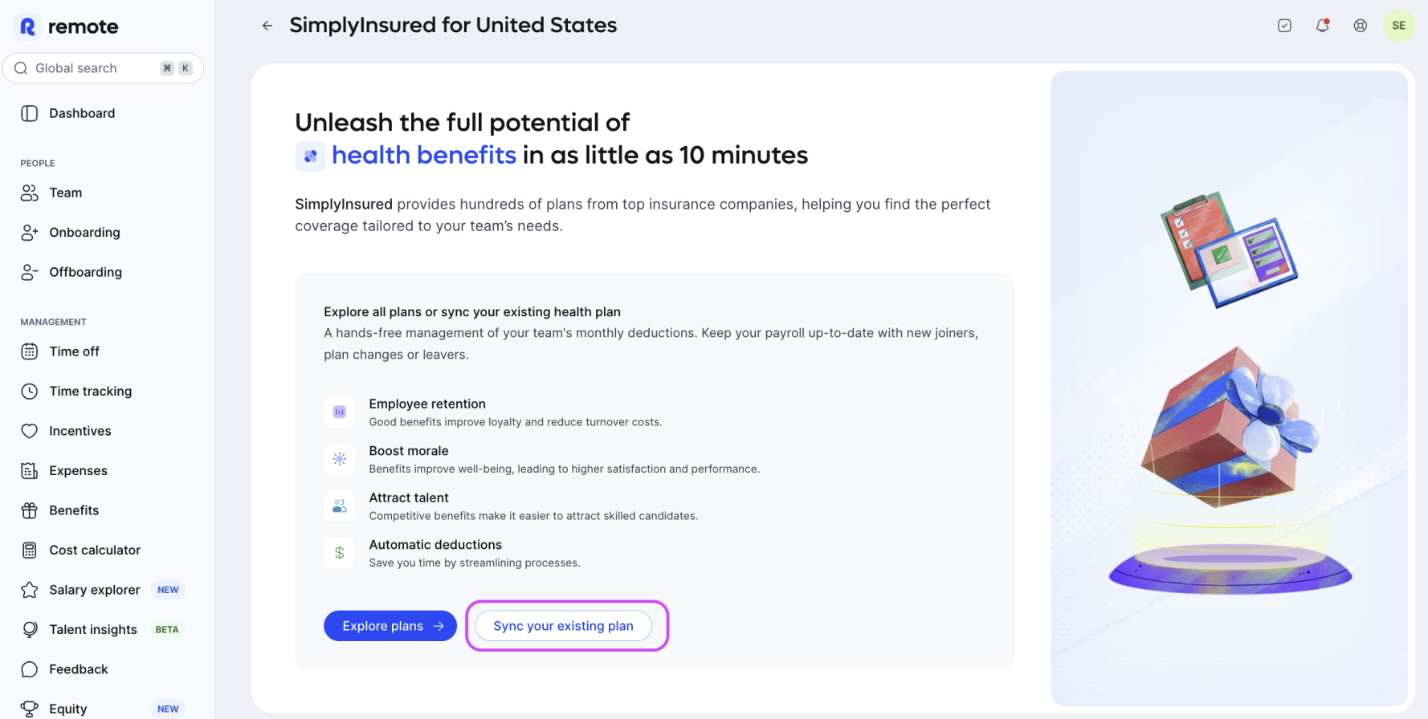Image resolution: width=1428 pixels, height=719 pixels.
Task: Go to Dashboard in the sidebar
Action: [x=82, y=114]
